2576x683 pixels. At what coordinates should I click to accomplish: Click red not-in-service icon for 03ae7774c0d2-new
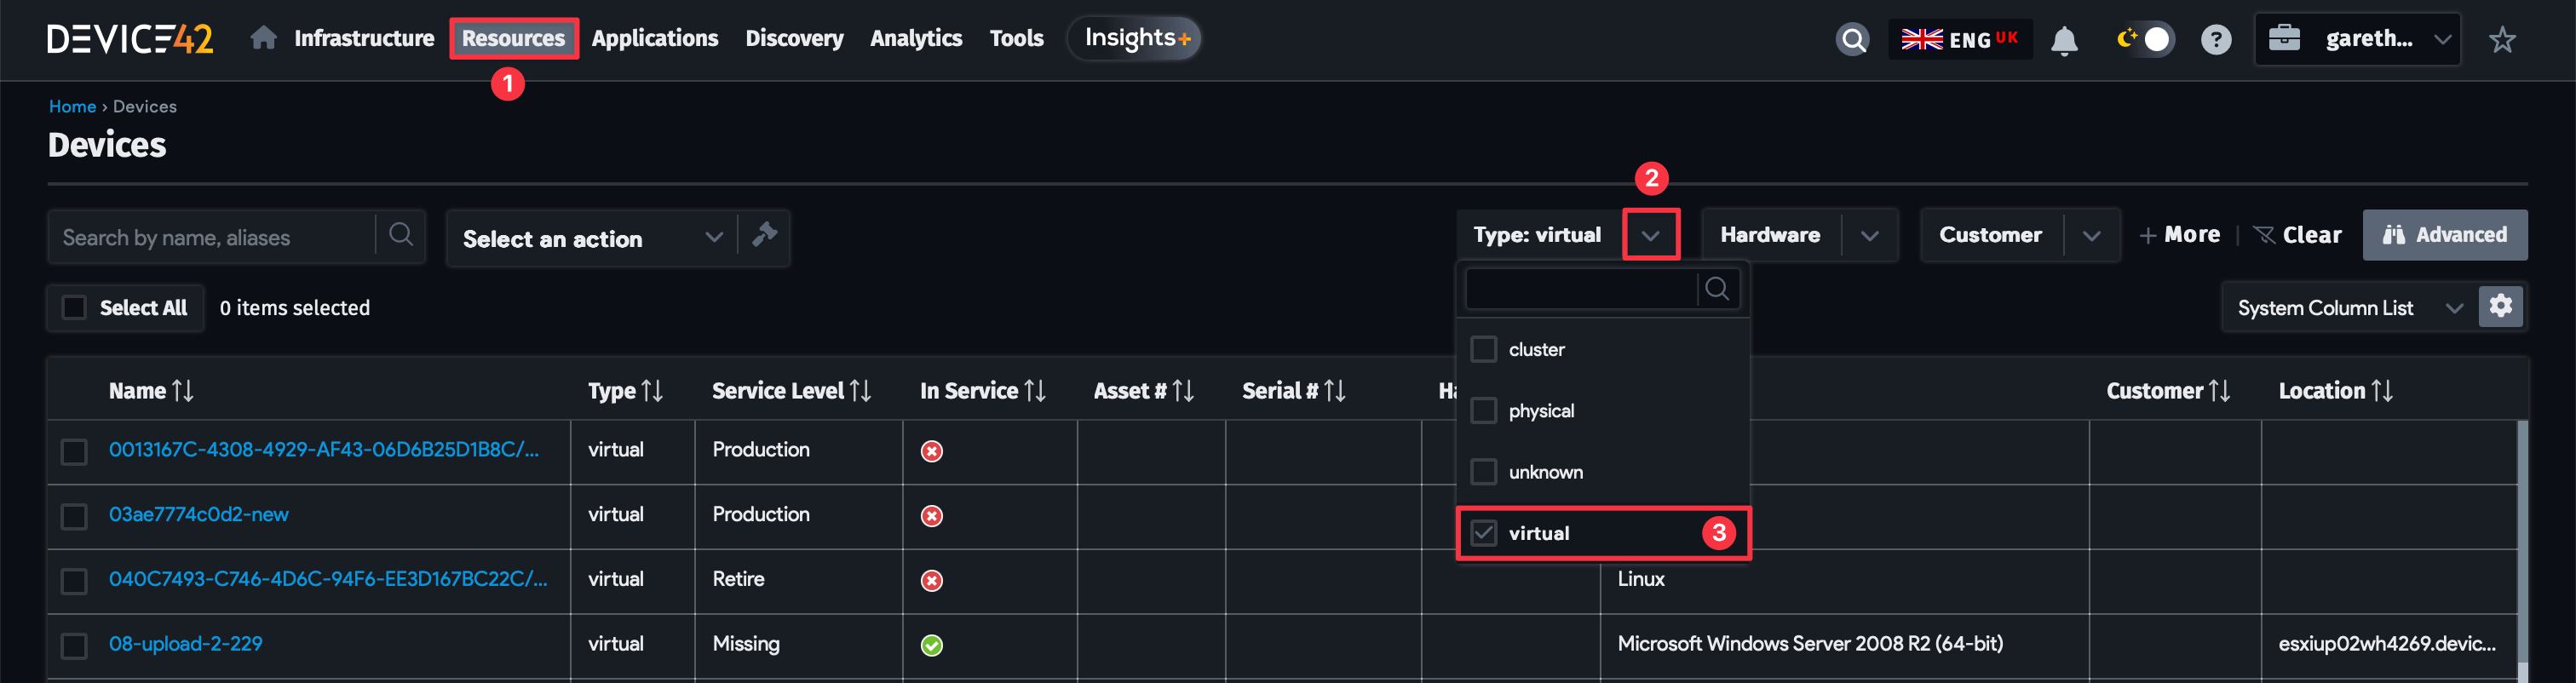931,516
